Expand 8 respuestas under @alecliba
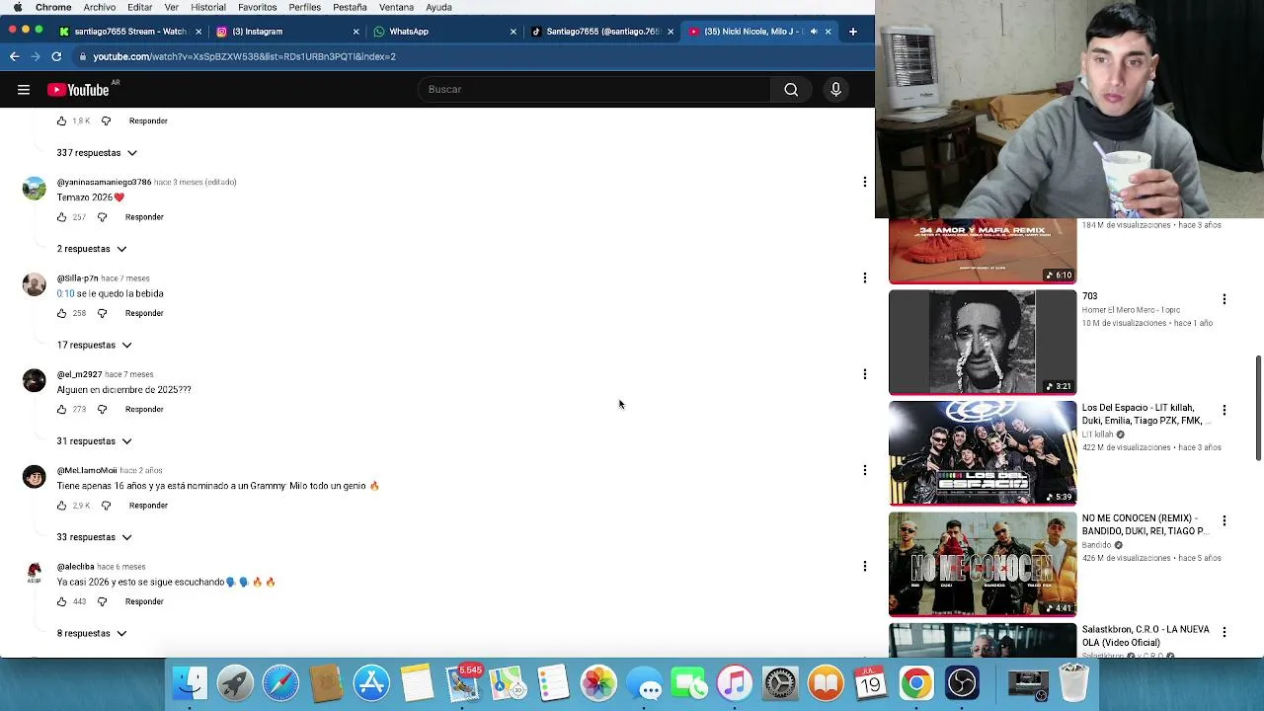 [92, 633]
